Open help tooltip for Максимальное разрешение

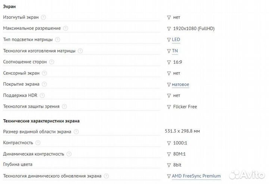[x=66, y=28]
